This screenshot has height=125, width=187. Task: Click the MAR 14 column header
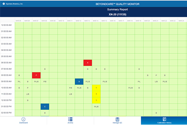96,21
